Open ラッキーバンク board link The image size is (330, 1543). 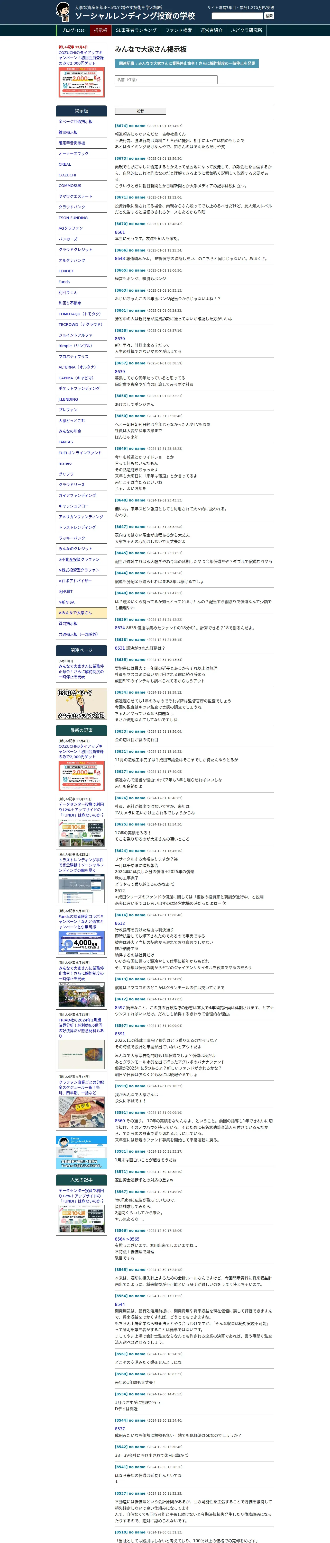tap(81, 539)
